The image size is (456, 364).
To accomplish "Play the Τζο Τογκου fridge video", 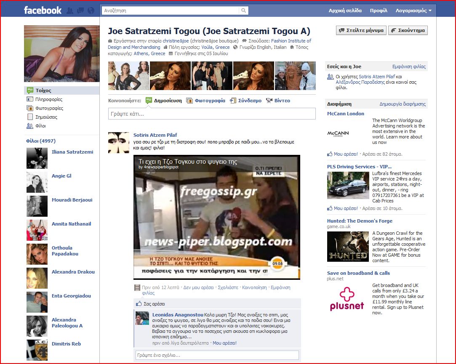I will point(217,217).
